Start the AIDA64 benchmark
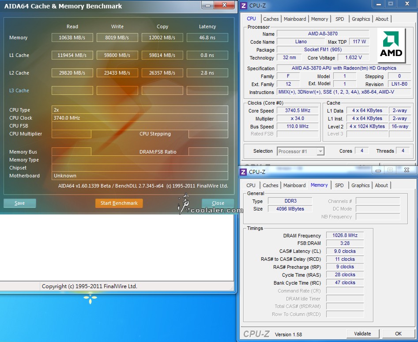Viewport: 418px width, 342px height. pos(119,203)
